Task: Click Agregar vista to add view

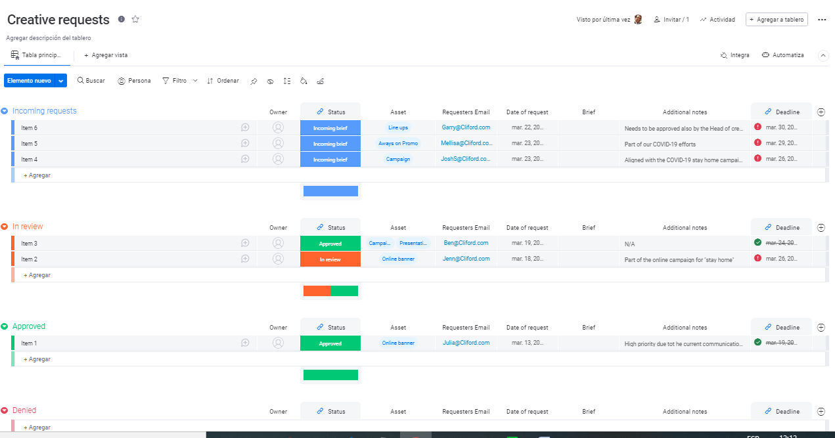Action: (x=106, y=55)
